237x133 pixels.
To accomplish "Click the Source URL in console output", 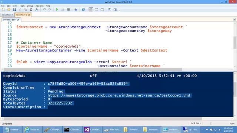I will coord(119,95).
